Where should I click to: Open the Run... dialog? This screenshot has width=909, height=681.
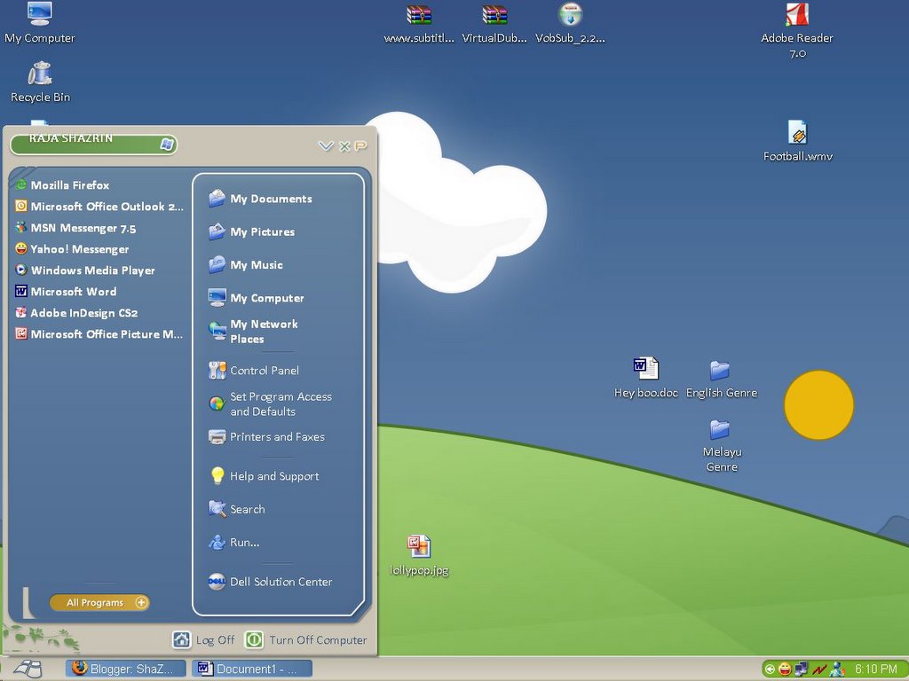pyautogui.click(x=234, y=542)
